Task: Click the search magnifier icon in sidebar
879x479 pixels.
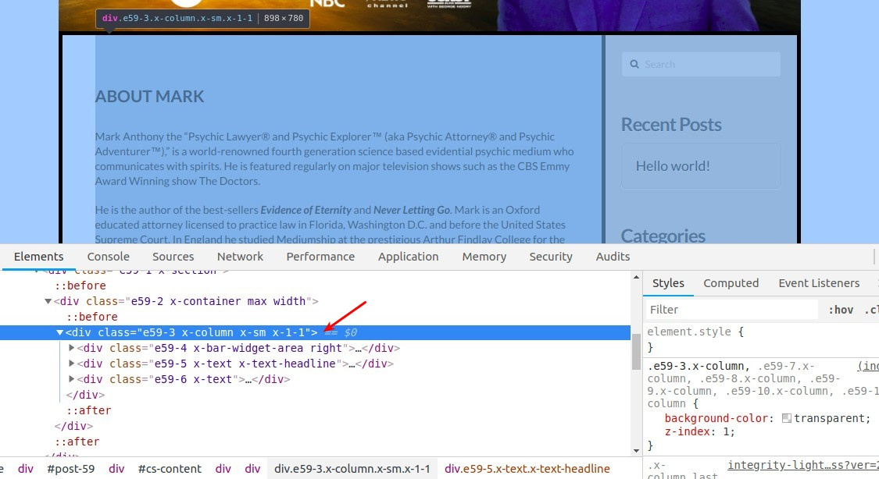Action: point(634,64)
